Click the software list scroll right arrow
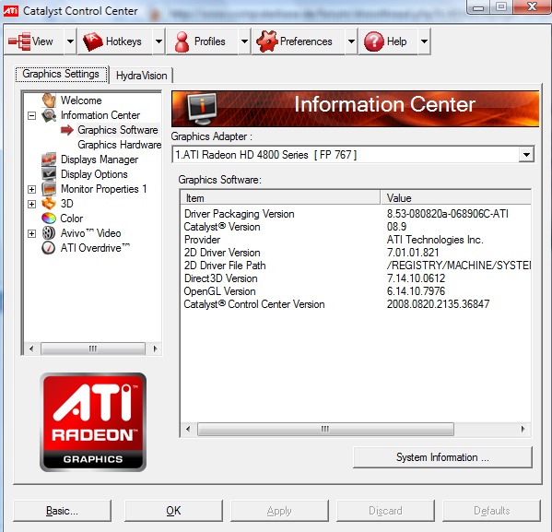Viewport: 552px width, 532px height. click(523, 429)
